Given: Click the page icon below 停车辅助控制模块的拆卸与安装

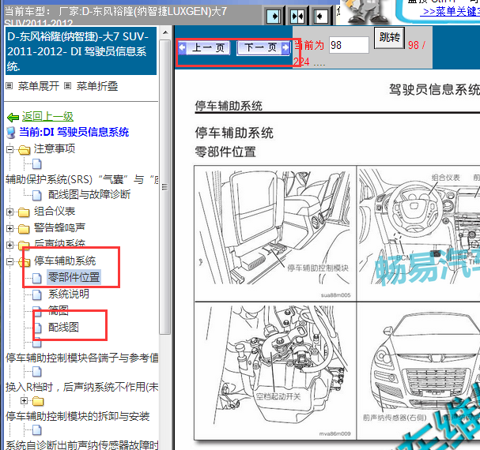Looking at the screenshot, I should (x=37, y=430).
